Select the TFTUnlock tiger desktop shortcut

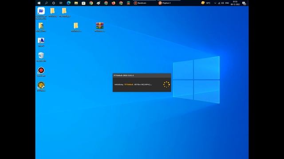pos(41,87)
